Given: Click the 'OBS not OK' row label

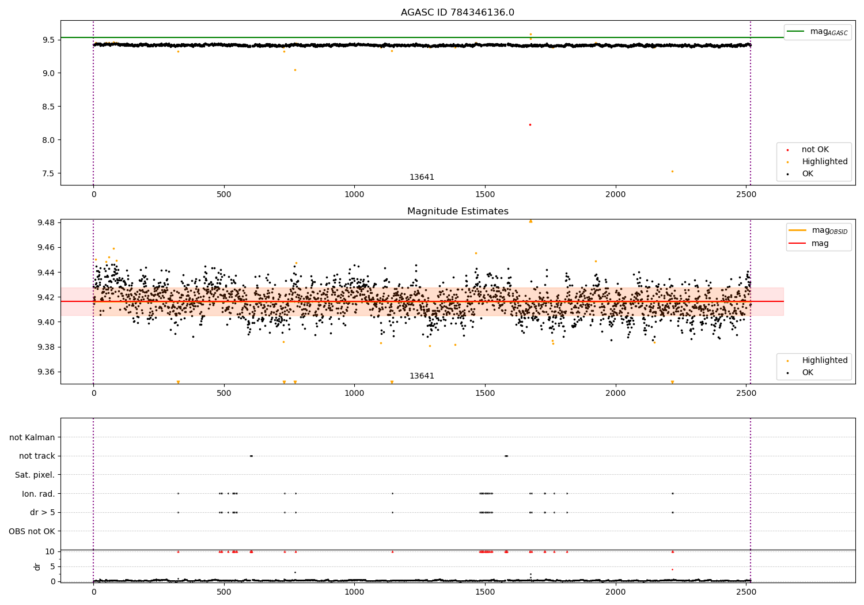Looking at the screenshot, I should coord(32,531).
